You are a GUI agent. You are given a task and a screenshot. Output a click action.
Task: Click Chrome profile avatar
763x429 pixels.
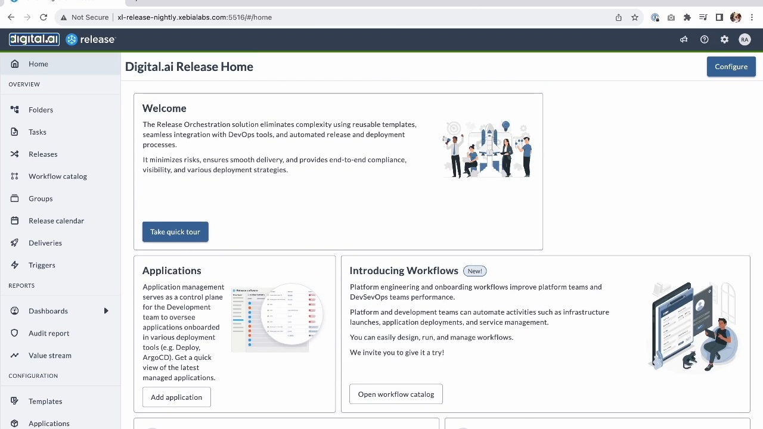tap(736, 17)
